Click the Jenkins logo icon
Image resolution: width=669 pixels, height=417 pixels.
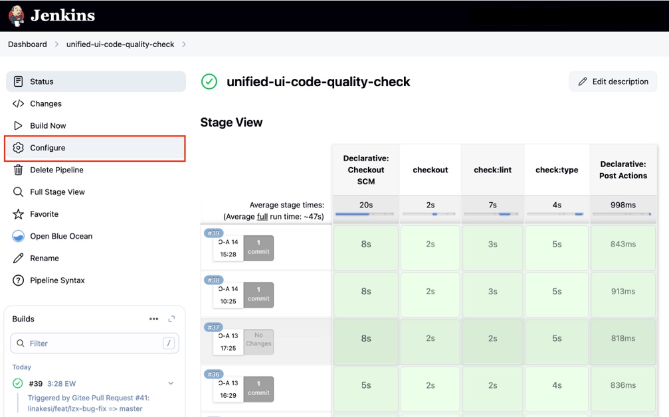pos(17,15)
